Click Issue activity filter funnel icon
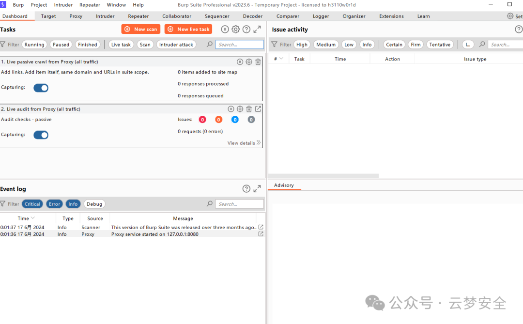 coord(274,45)
